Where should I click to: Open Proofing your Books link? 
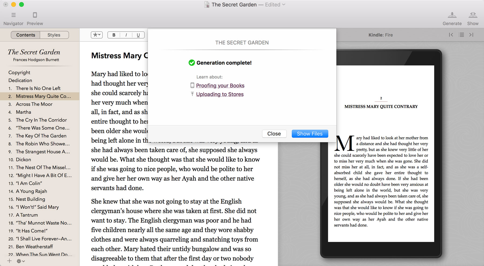220,85
